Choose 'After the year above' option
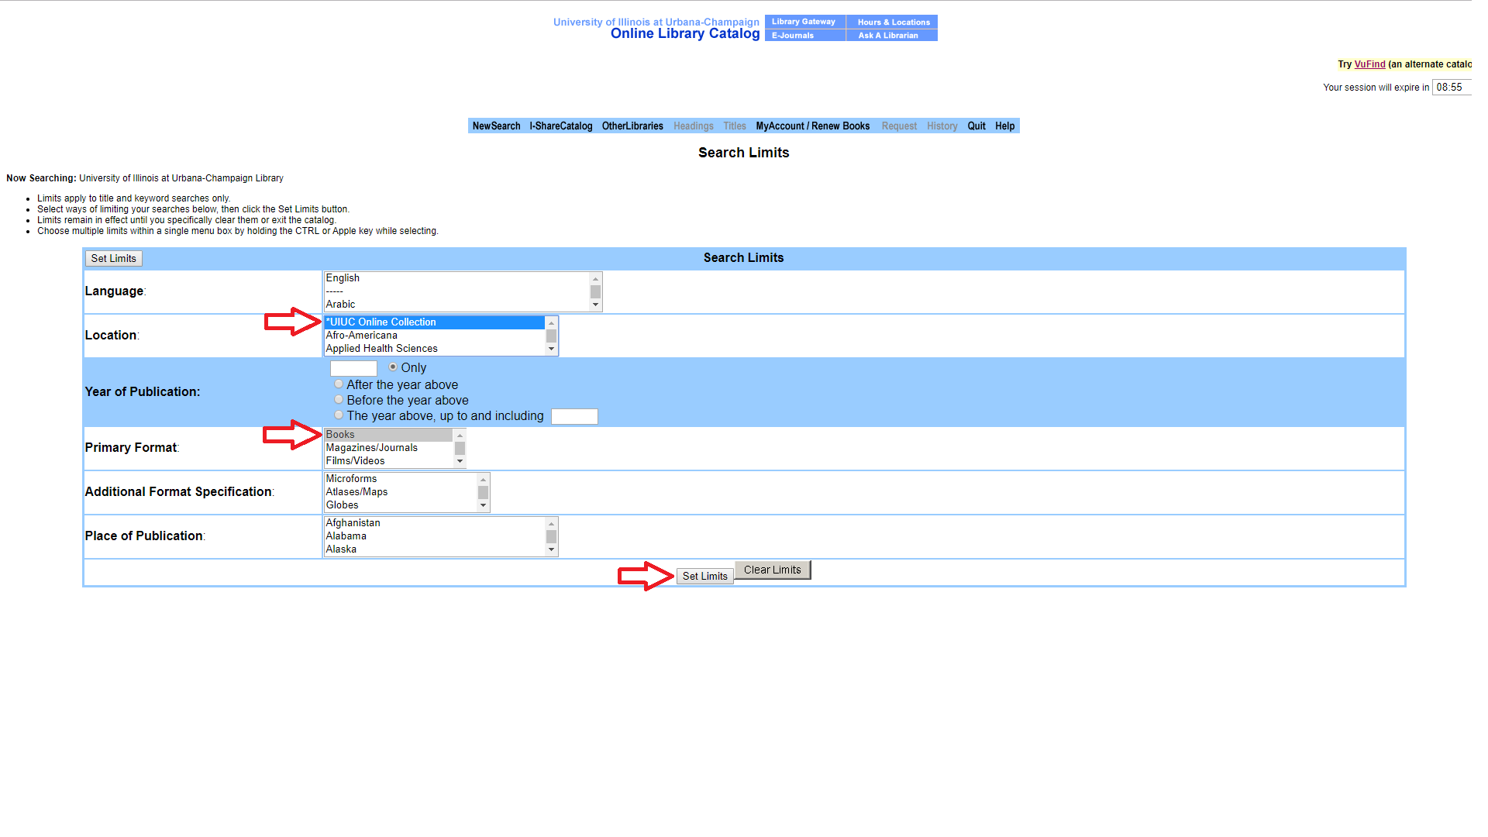The image size is (1488, 837). point(339,384)
